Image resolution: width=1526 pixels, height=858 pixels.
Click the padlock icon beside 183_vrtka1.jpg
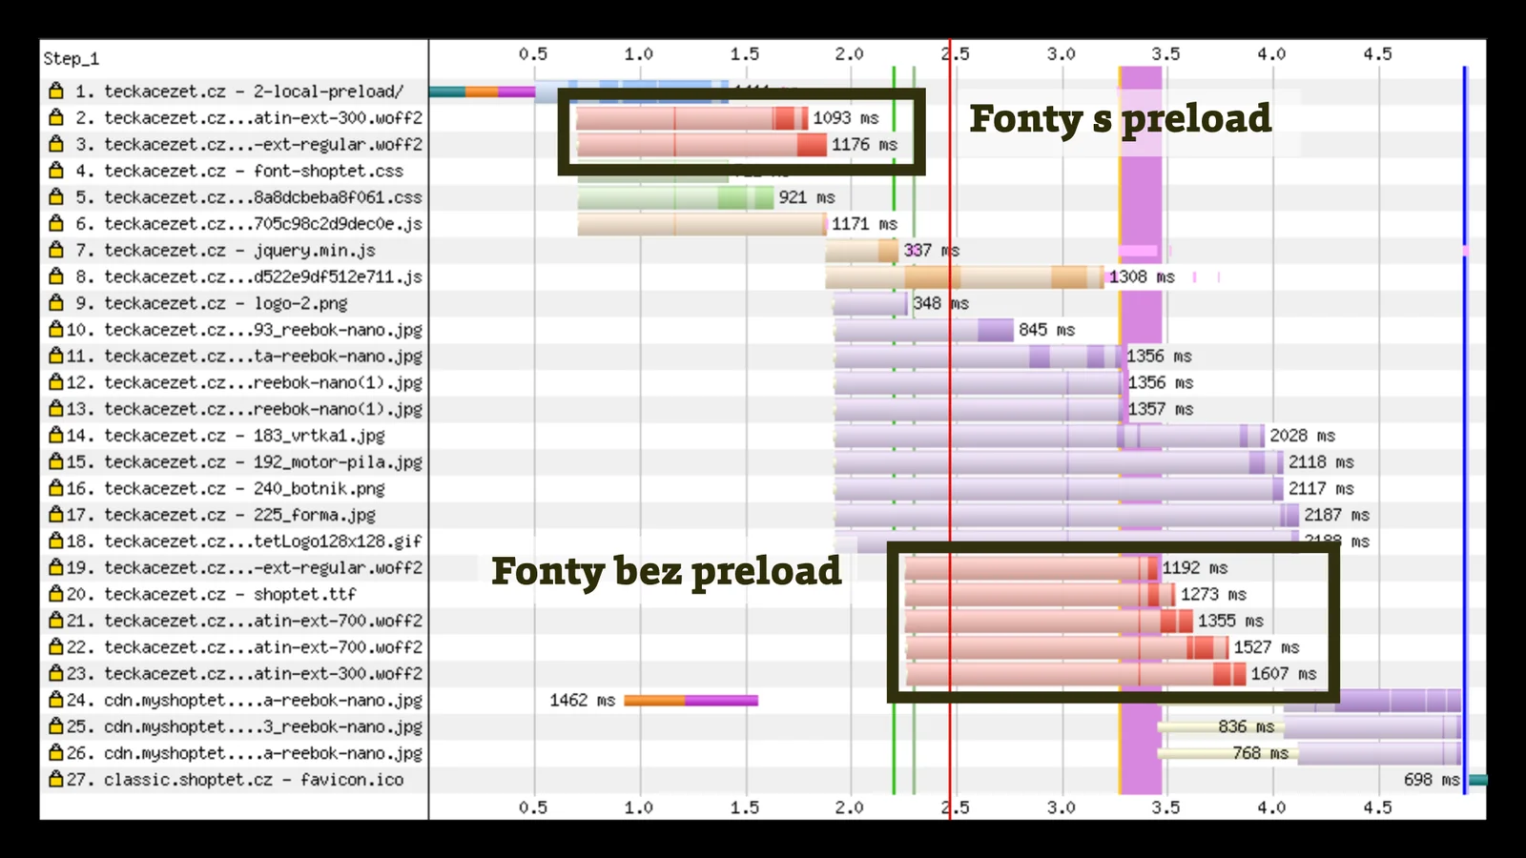(55, 435)
